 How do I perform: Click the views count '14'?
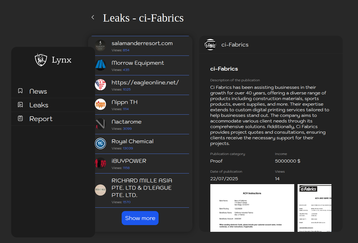(277, 179)
